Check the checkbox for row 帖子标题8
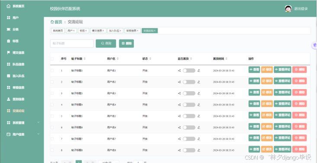 52,150
